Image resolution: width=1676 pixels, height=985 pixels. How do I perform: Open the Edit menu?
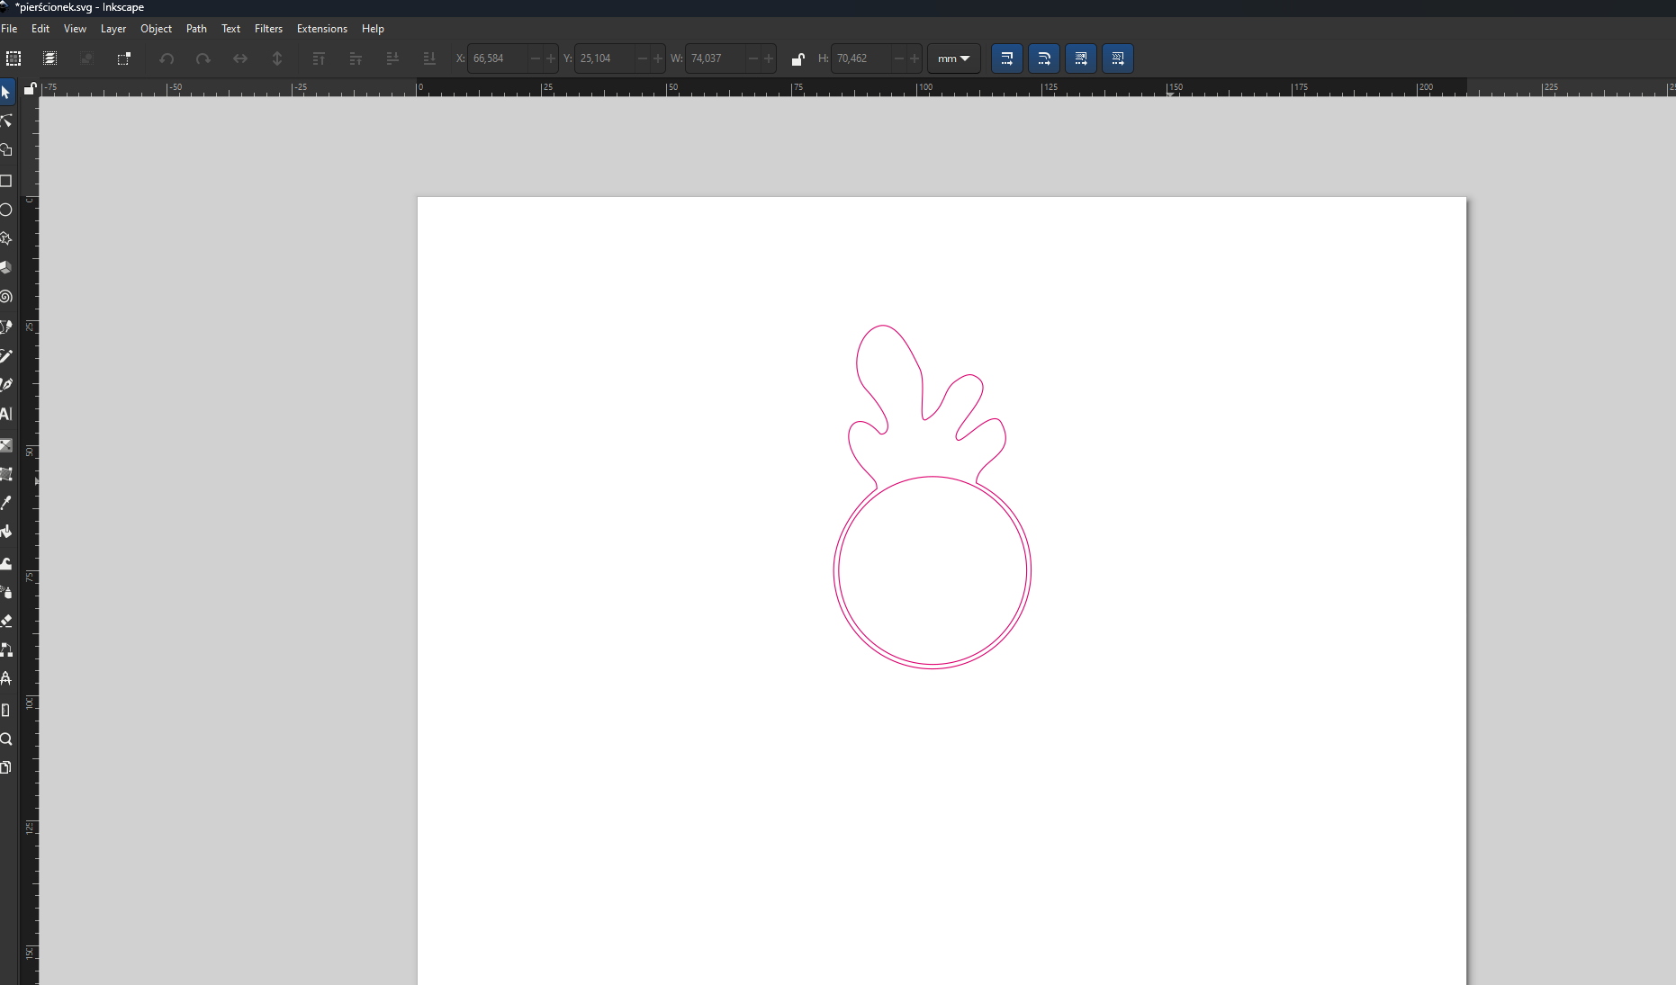click(41, 29)
